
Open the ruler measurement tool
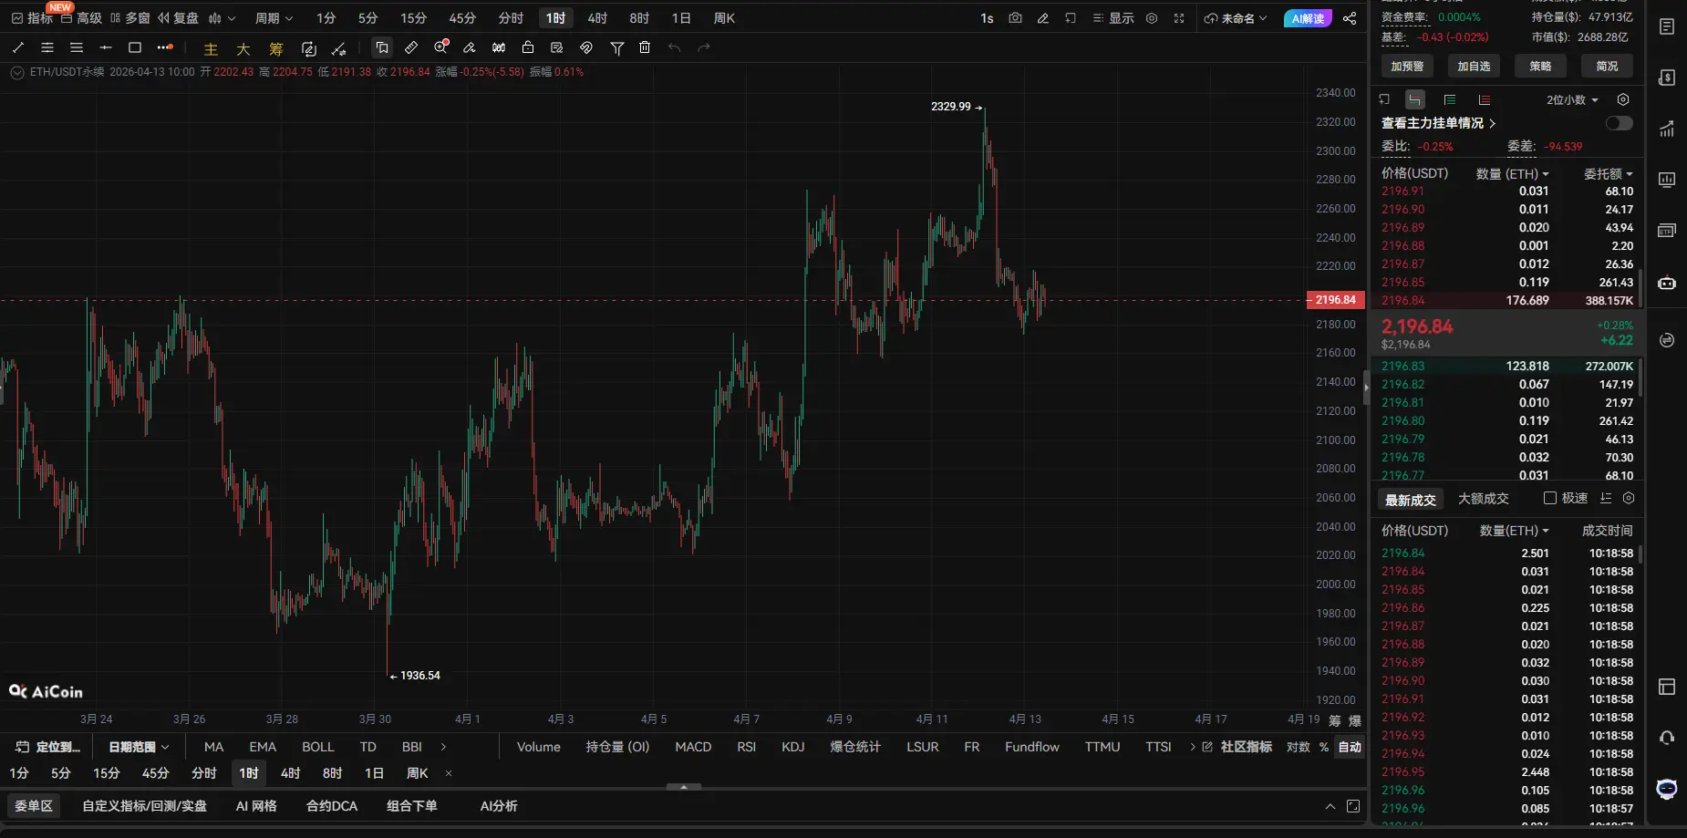(411, 47)
